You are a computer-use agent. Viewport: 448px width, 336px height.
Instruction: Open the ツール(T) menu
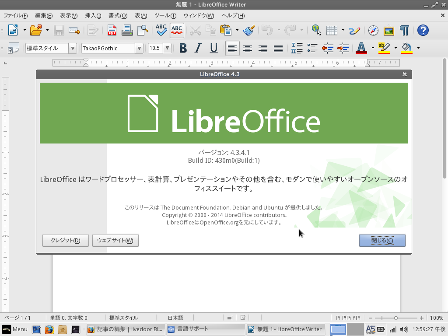click(x=165, y=15)
